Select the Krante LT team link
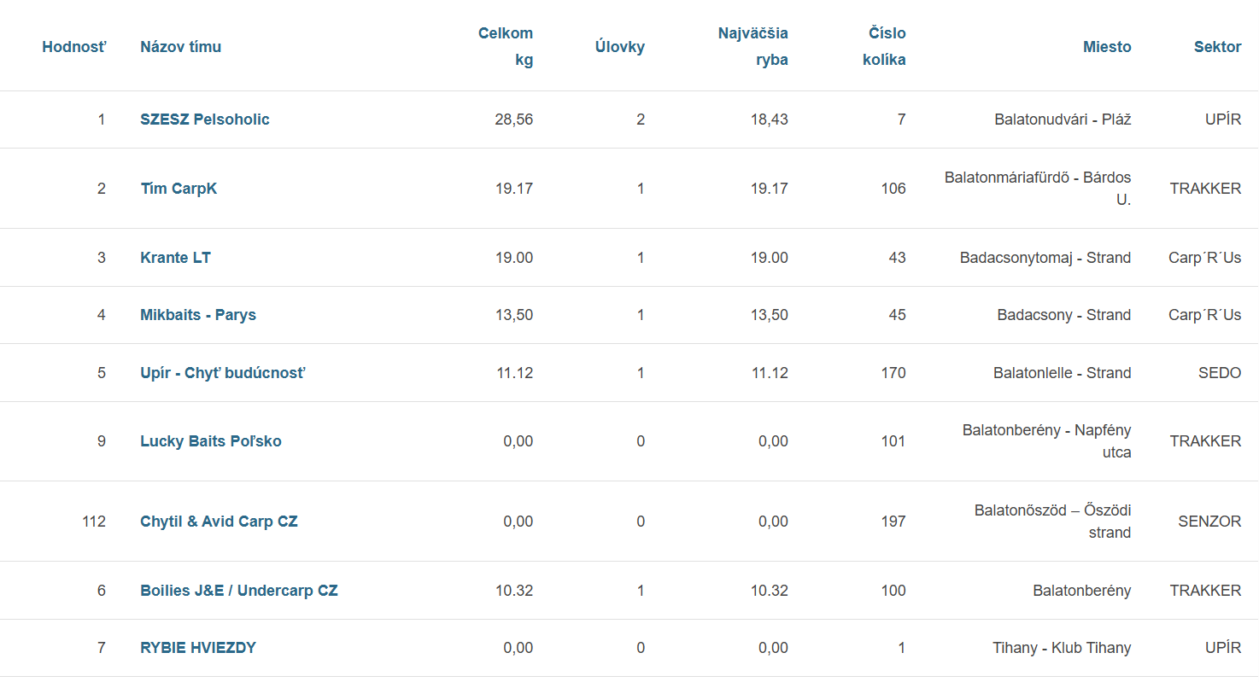The width and height of the screenshot is (1259, 682). click(175, 258)
